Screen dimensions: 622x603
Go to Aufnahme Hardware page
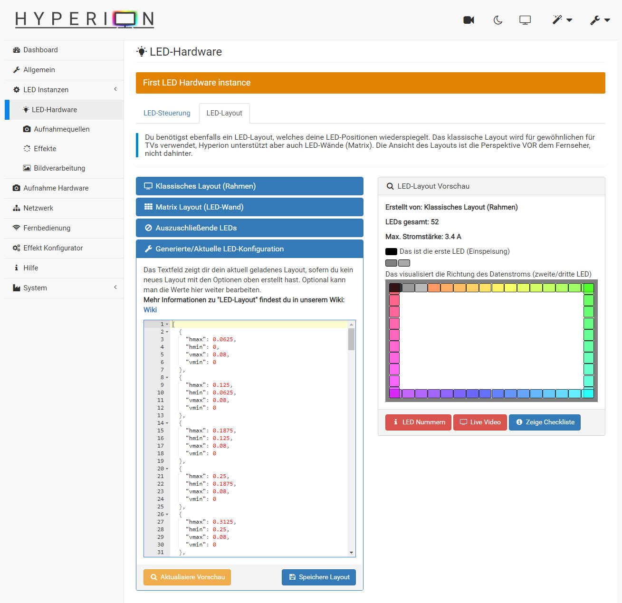[64, 188]
